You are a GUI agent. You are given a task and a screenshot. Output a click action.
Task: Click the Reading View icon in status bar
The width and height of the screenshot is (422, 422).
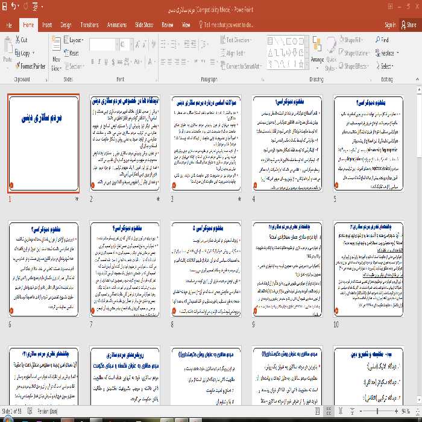(341, 411)
